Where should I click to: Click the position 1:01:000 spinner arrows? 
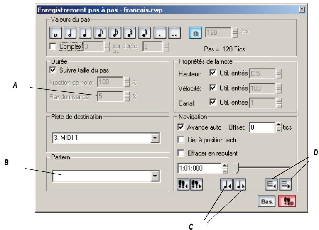click(x=225, y=168)
